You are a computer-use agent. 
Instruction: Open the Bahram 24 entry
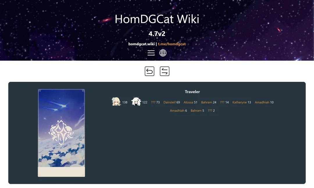pyautogui.click(x=209, y=102)
